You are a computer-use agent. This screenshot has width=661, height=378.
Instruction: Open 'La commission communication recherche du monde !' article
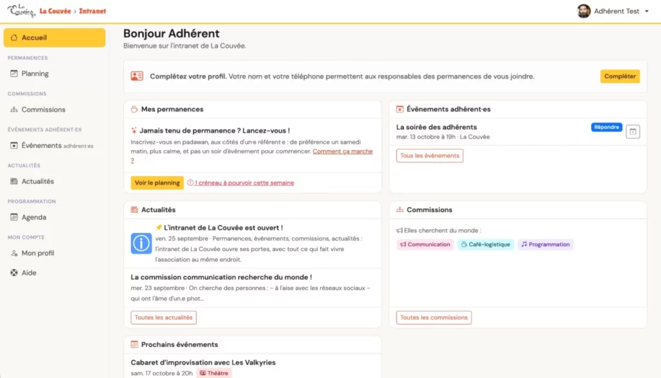(221, 277)
